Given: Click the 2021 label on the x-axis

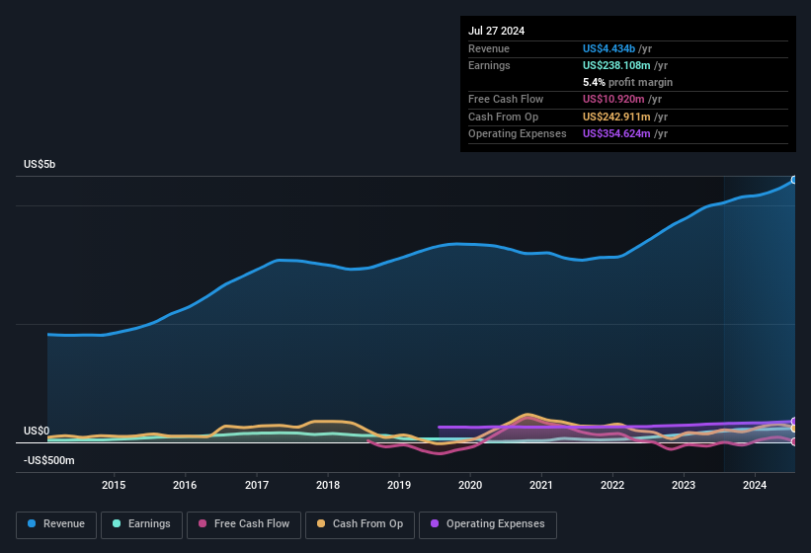Looking at the screenshot, I should point(540,485).
